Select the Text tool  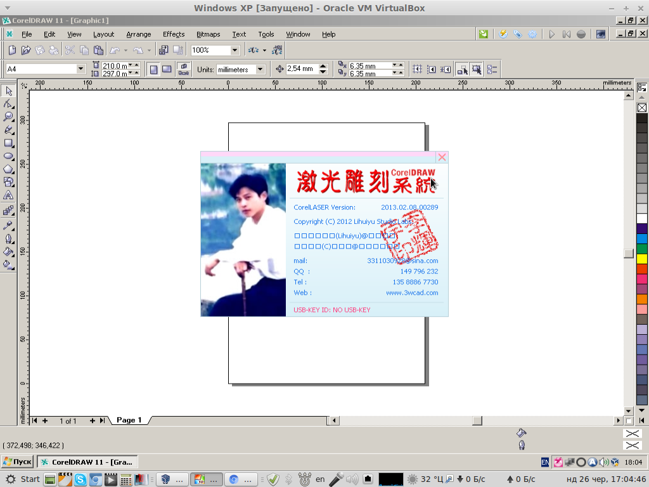pos(8,195)
